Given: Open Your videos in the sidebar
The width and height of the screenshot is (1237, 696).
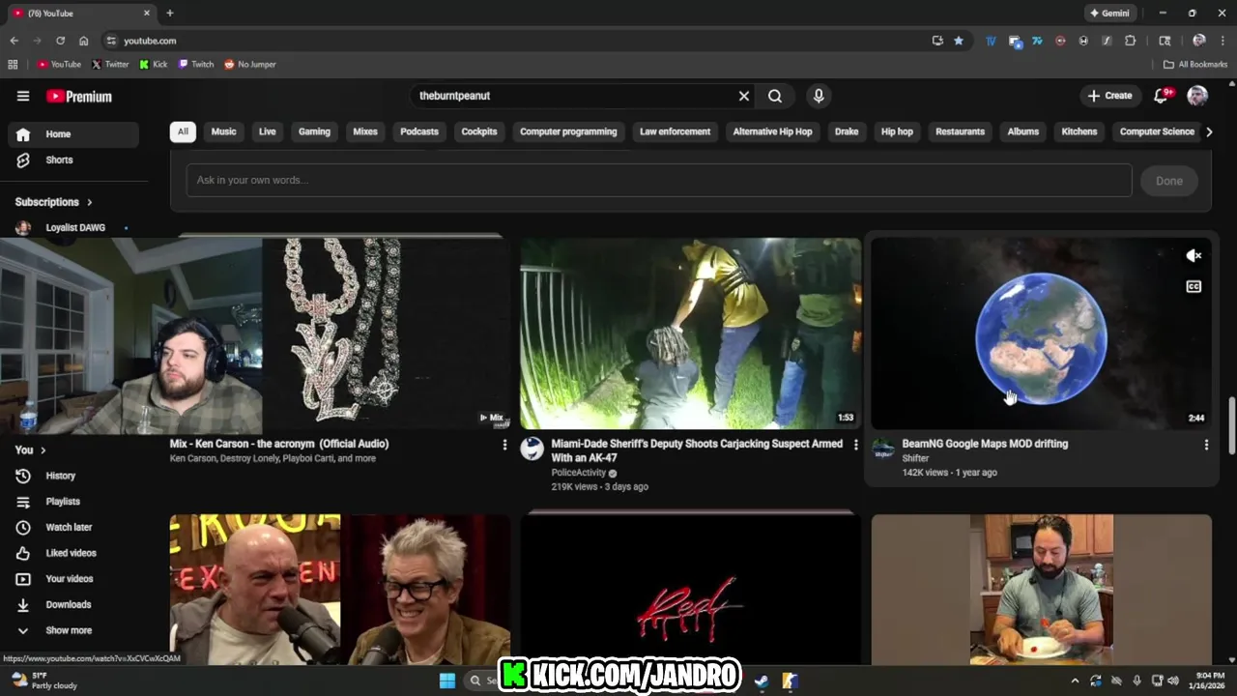Looking at the screenshot, I should coord(73,578).
